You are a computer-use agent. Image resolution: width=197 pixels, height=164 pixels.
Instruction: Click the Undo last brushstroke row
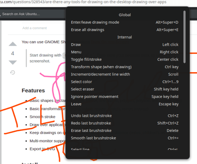pos(125,116)
